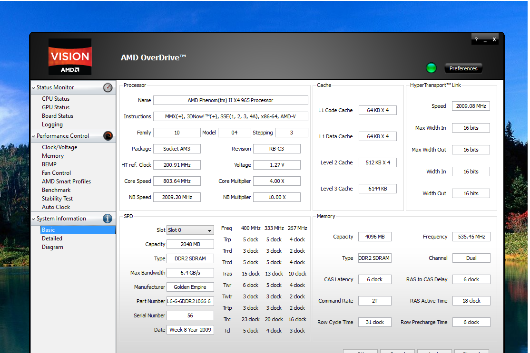Open Board Status page
This screenshot has height=353, width=530.
[x=58, y=116]
